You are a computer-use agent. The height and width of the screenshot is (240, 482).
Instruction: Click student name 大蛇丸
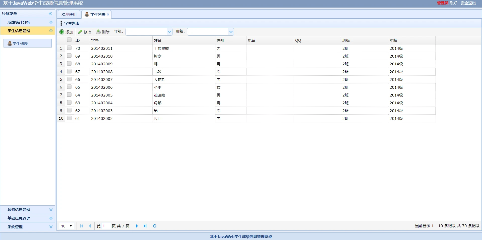pyautogui.click(x=159, y=79)
